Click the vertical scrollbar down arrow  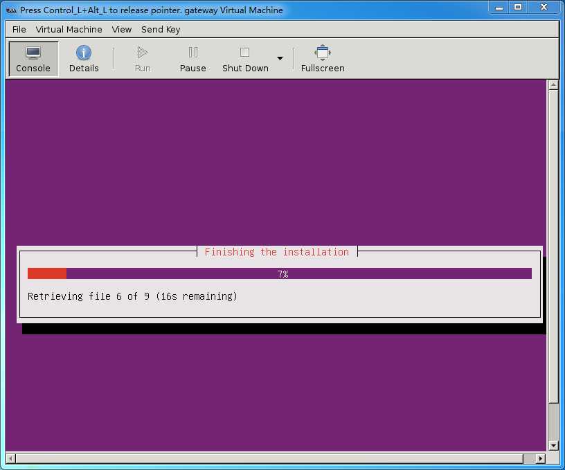pyautogui.click(x=553, y=446)
